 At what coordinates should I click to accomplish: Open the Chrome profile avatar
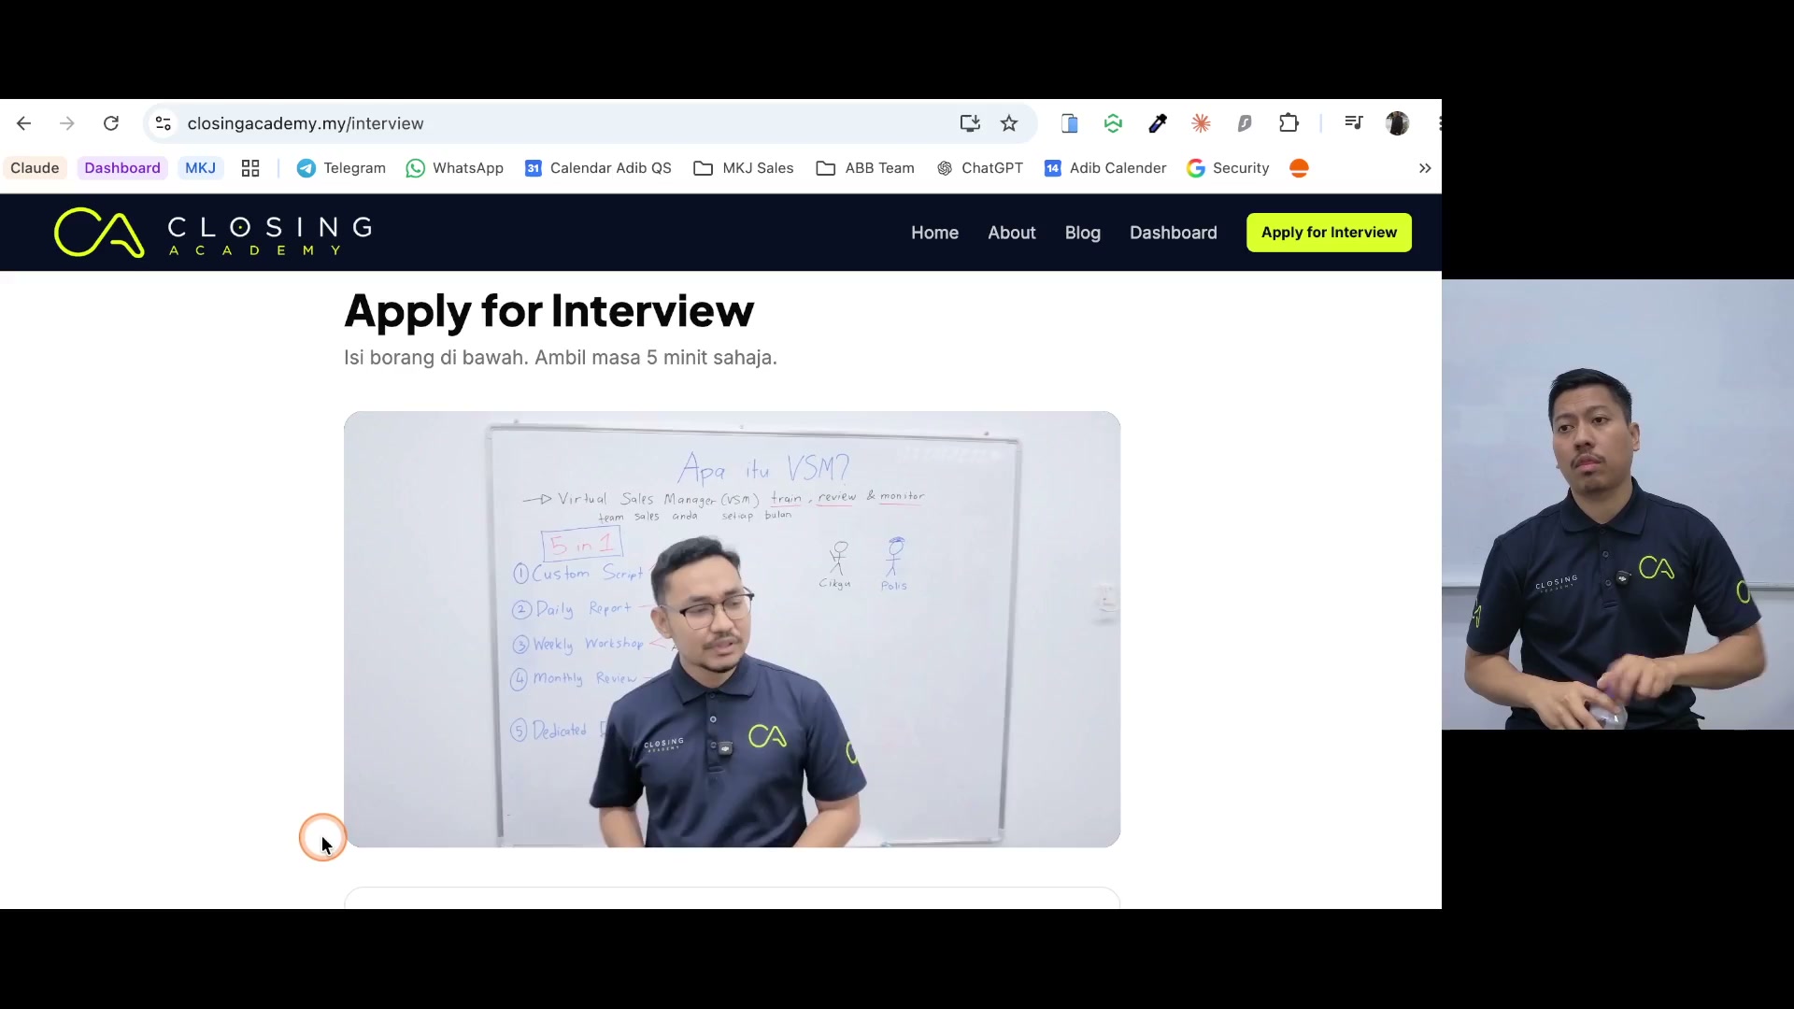(1398, 123)
